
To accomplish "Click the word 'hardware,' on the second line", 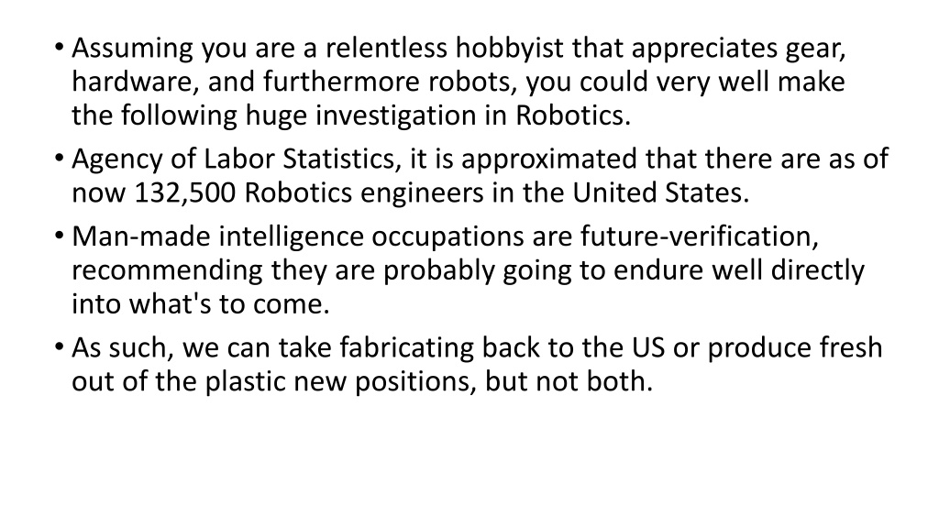I will tap(136, 82).
